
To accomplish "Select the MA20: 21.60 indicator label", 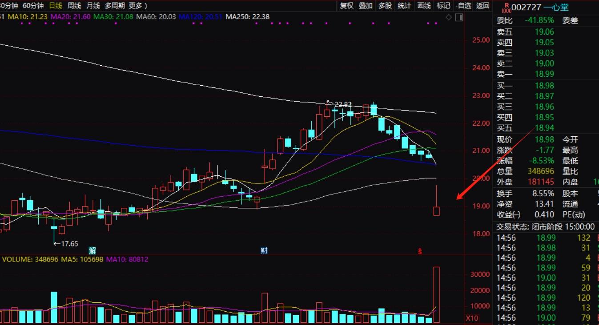I will pyautogui.click(x=70, y=17).
